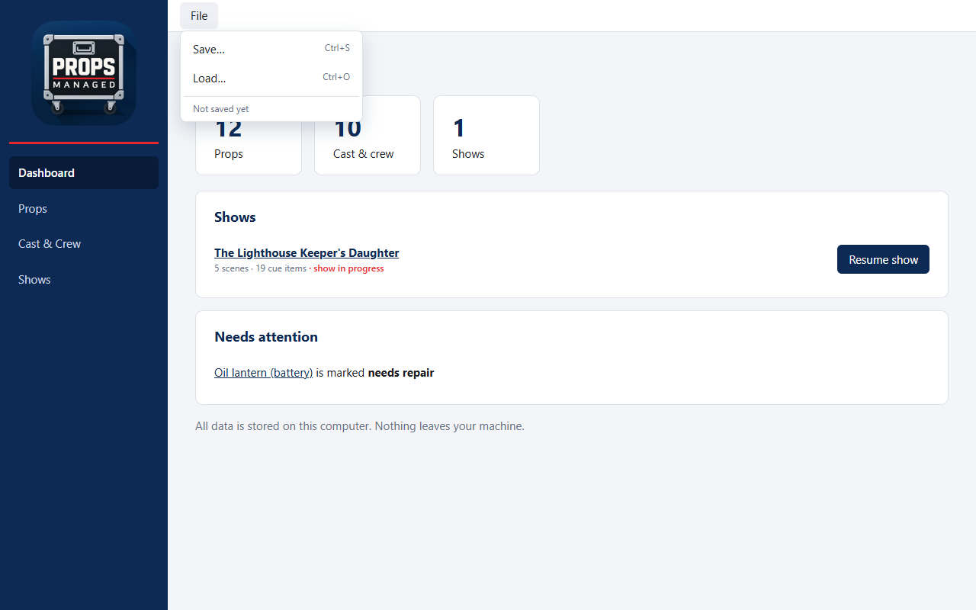Click the '5 scenes · 19 cue items' text
Viewport: 976px width, 610px height.
tap(260, 268)
